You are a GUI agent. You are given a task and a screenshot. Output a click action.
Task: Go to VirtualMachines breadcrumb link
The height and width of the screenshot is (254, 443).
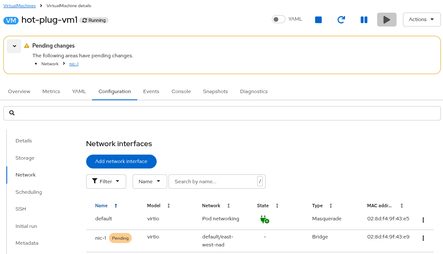(x=19, y=6)
